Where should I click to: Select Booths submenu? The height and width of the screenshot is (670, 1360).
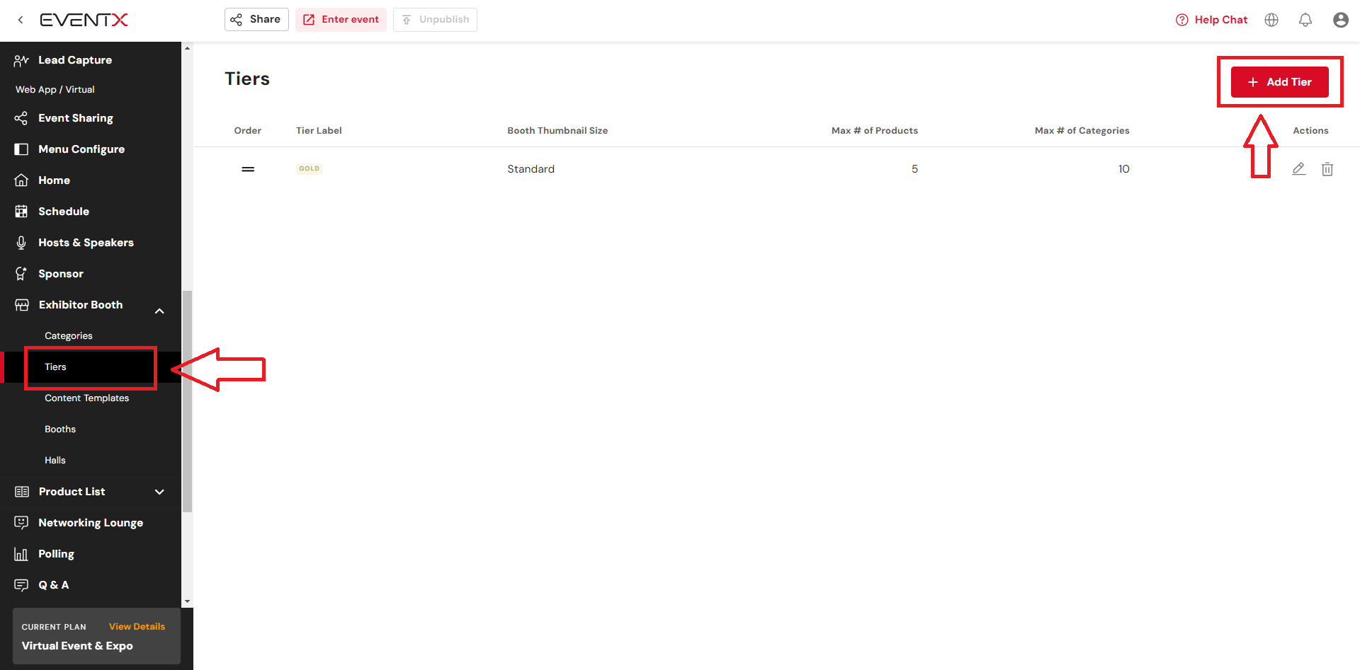(x=60, y=429)
